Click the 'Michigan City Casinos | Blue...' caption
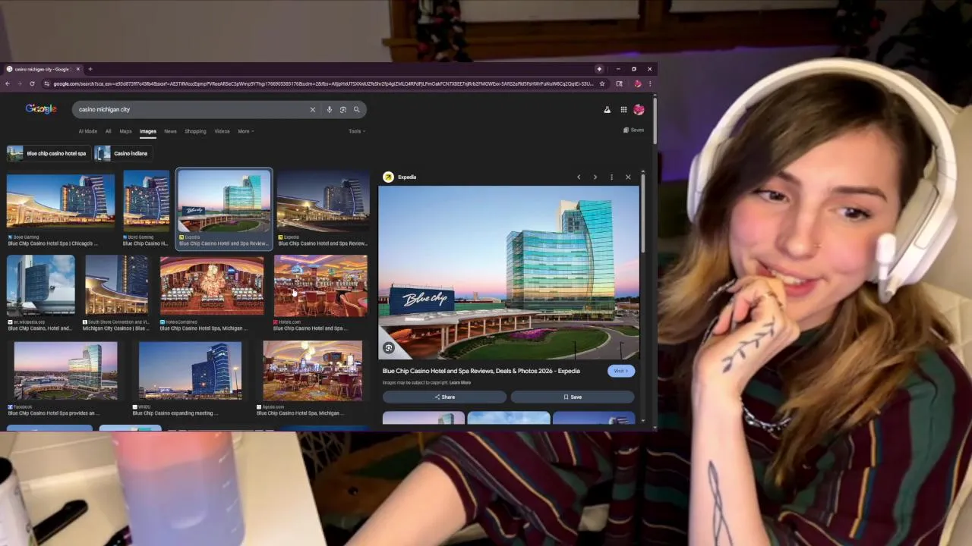Image resolution: width=972 pixels, height=546 pixels. point(116,328)
